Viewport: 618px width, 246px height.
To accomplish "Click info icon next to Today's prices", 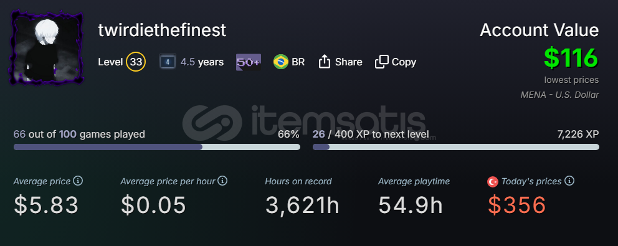I will click(569, 181).
